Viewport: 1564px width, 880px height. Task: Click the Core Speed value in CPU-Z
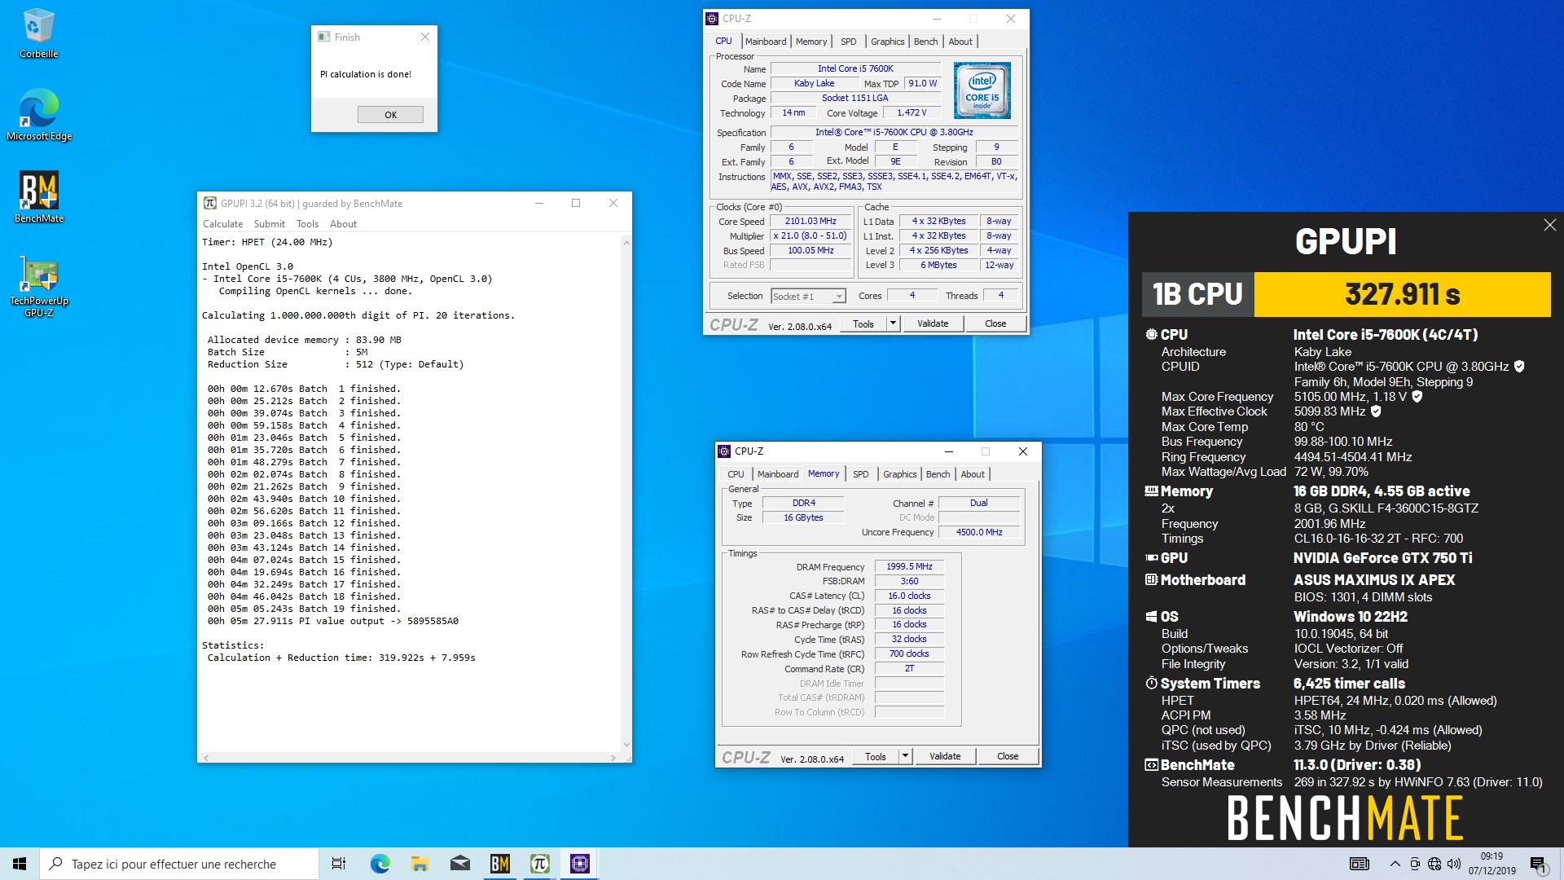[811, 222]
